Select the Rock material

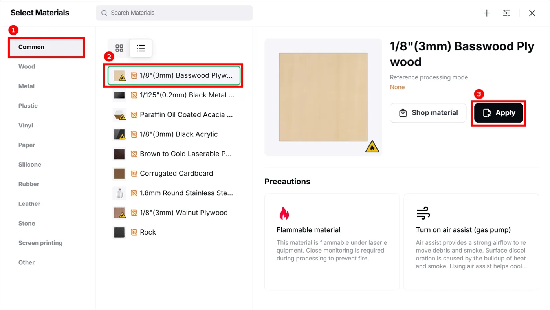coord(174,232)
